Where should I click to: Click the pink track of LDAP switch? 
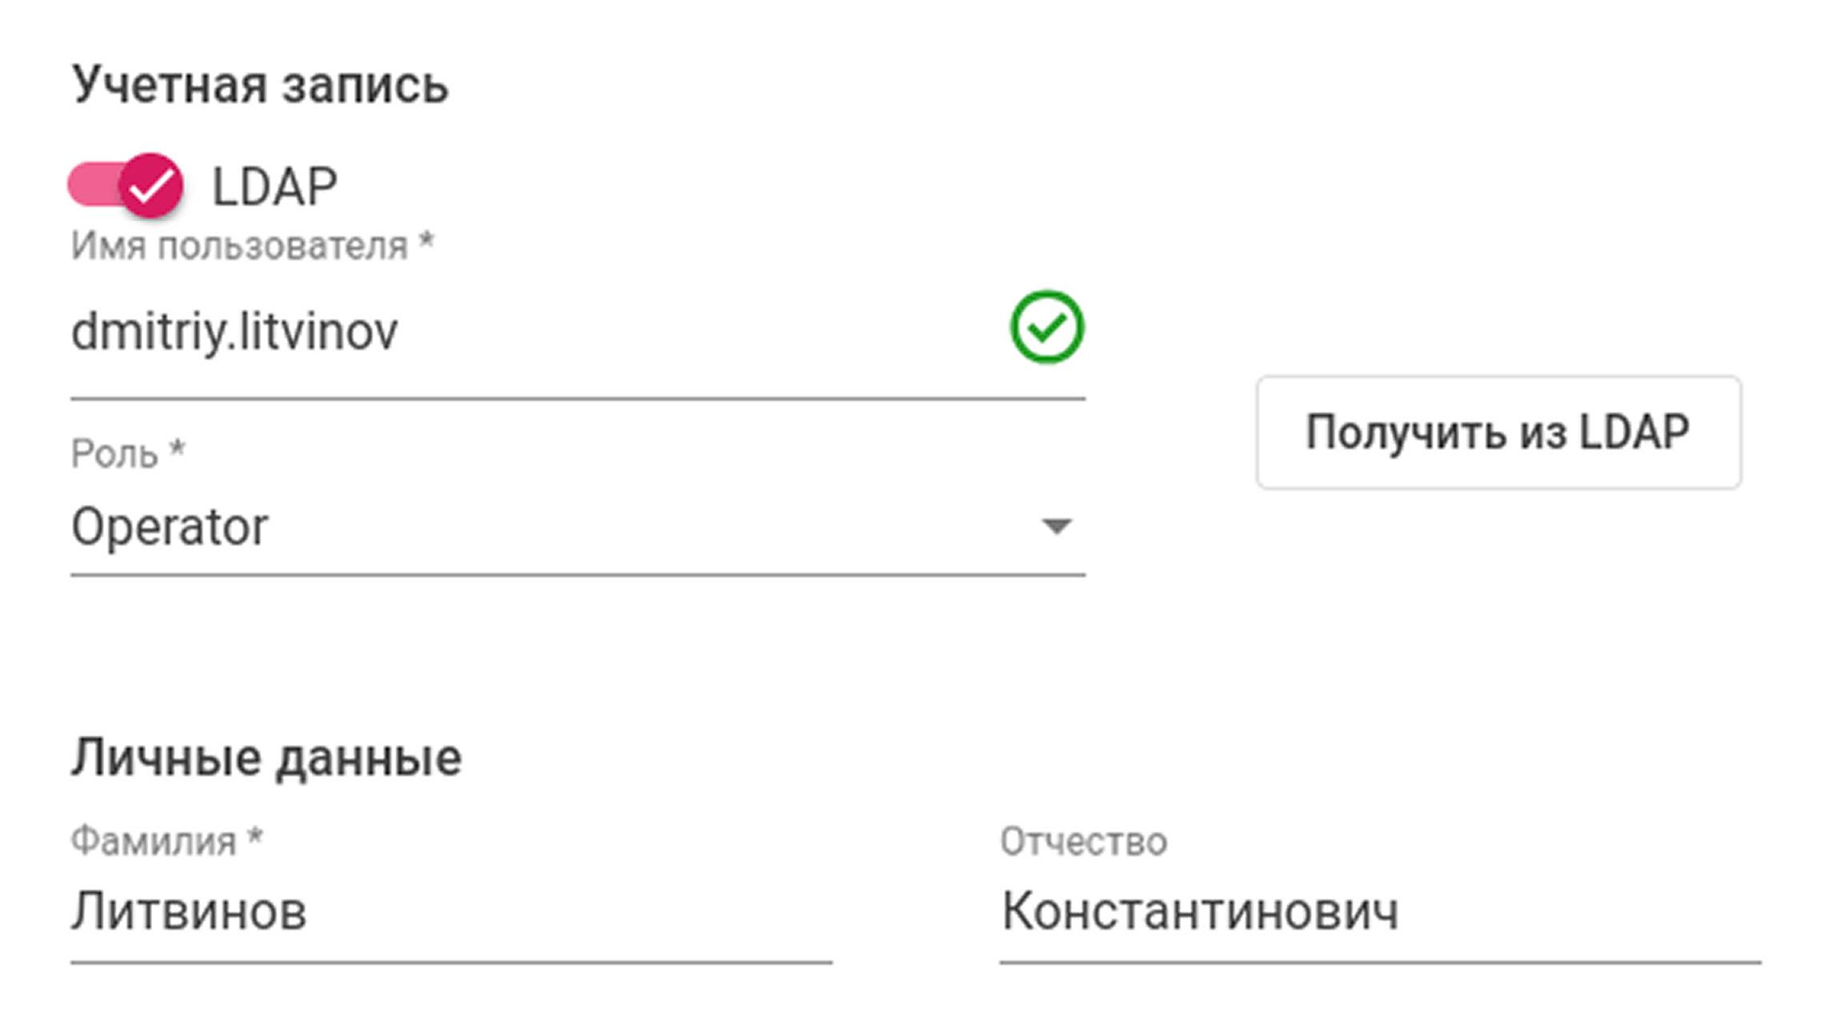coord(90,185)
